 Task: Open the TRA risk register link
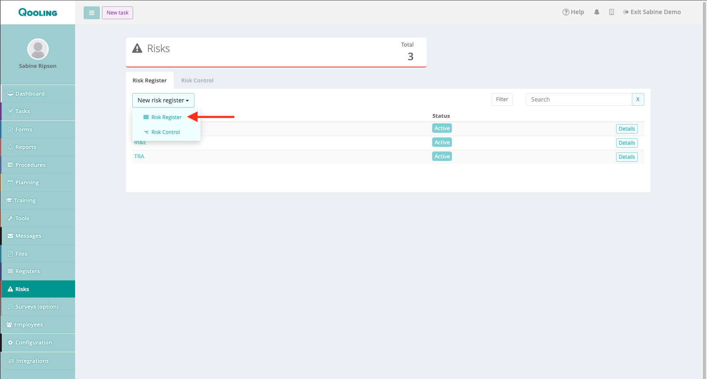(139, 157)
